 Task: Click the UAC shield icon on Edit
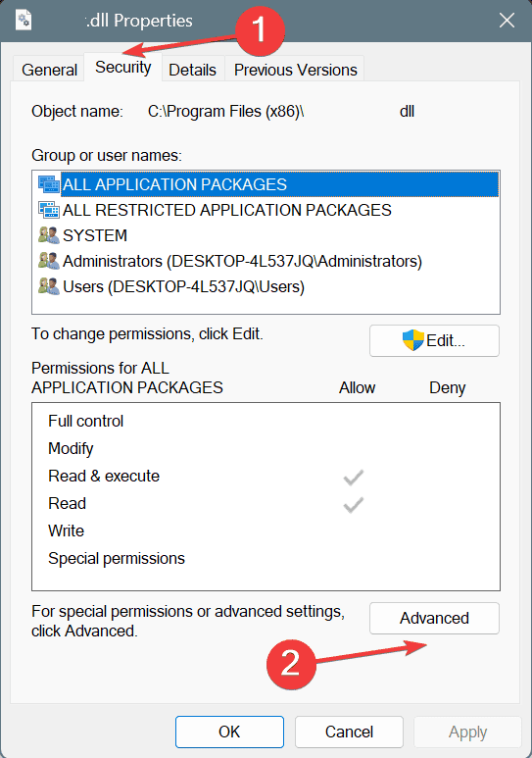coord(413,340)
